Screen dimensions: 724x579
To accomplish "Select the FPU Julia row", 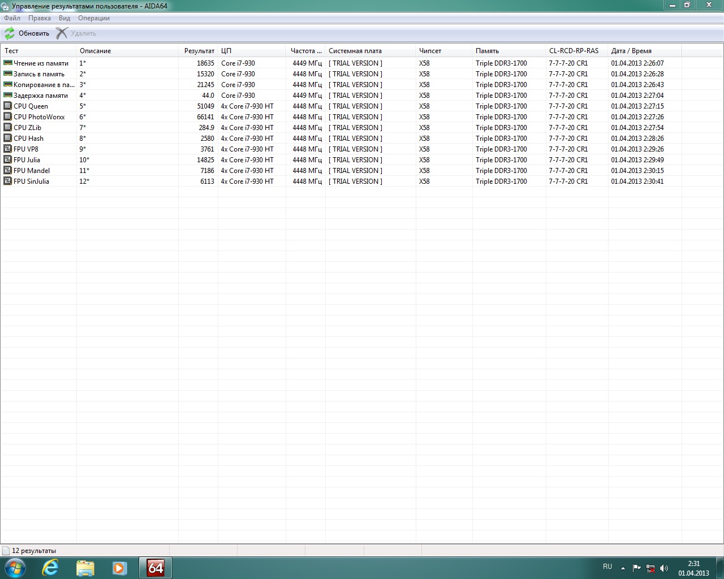I will pos(342,160).
